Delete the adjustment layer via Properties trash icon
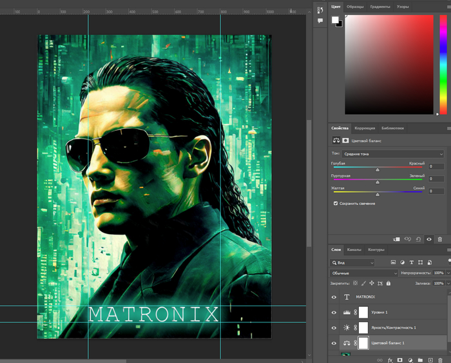The height and width of the screenshot is (363, 451). point(440,239)
